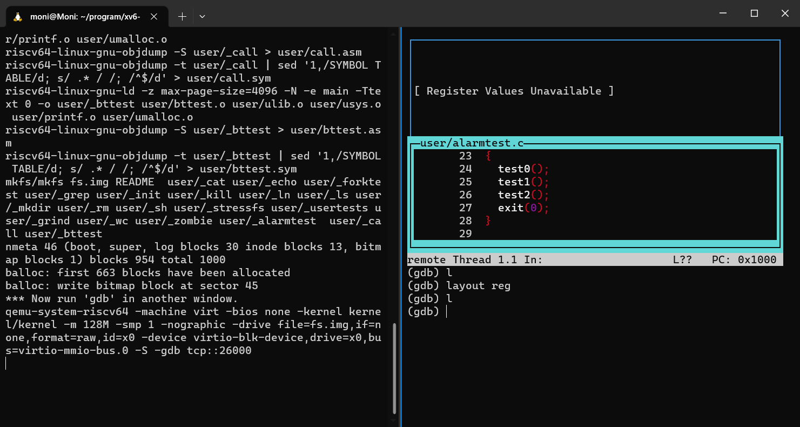Open a new terminal tab
Image resolution: width=800 pixels, height=427 pixels.
[182, 17]
